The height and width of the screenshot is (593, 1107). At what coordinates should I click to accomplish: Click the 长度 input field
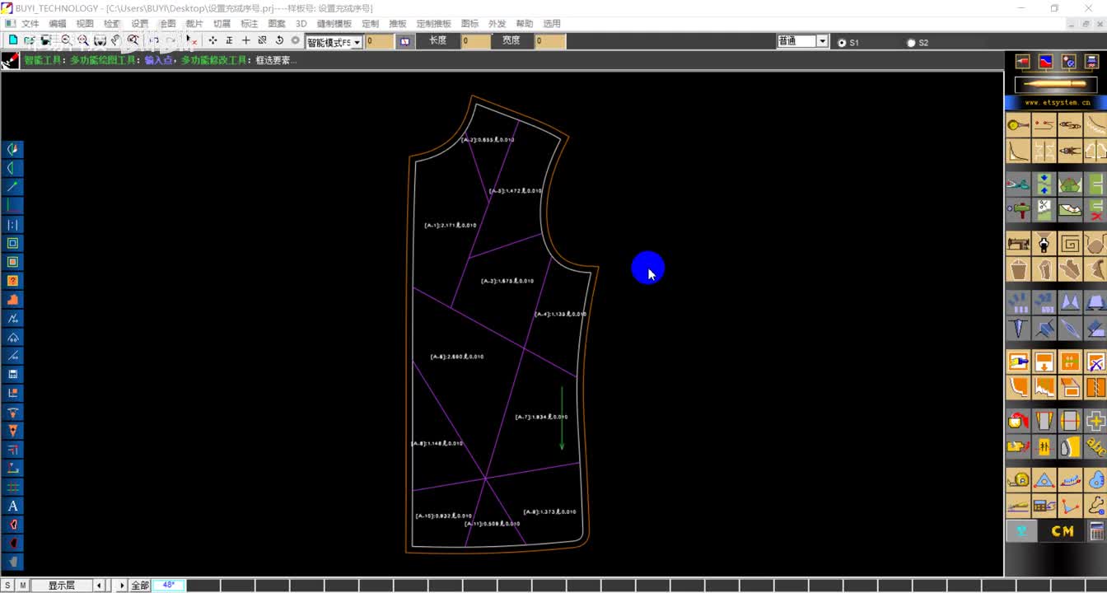click(475, 41)
